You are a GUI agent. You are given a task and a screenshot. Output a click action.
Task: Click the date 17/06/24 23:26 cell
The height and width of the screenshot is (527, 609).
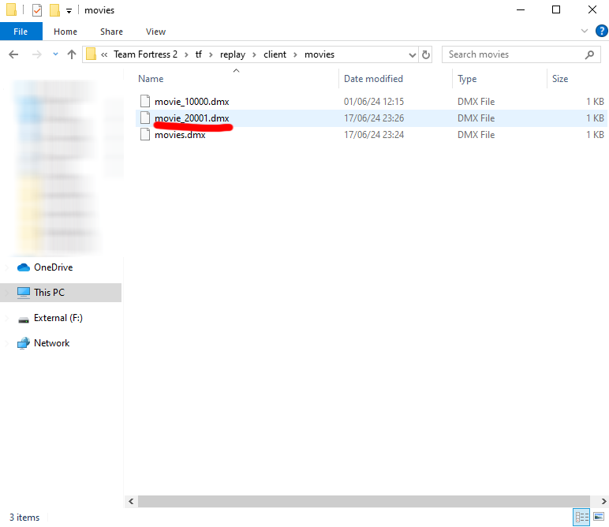point(374,118)
